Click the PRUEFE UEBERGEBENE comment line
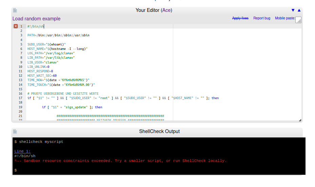Screen dimensions: 315x187 click(63, 94)
